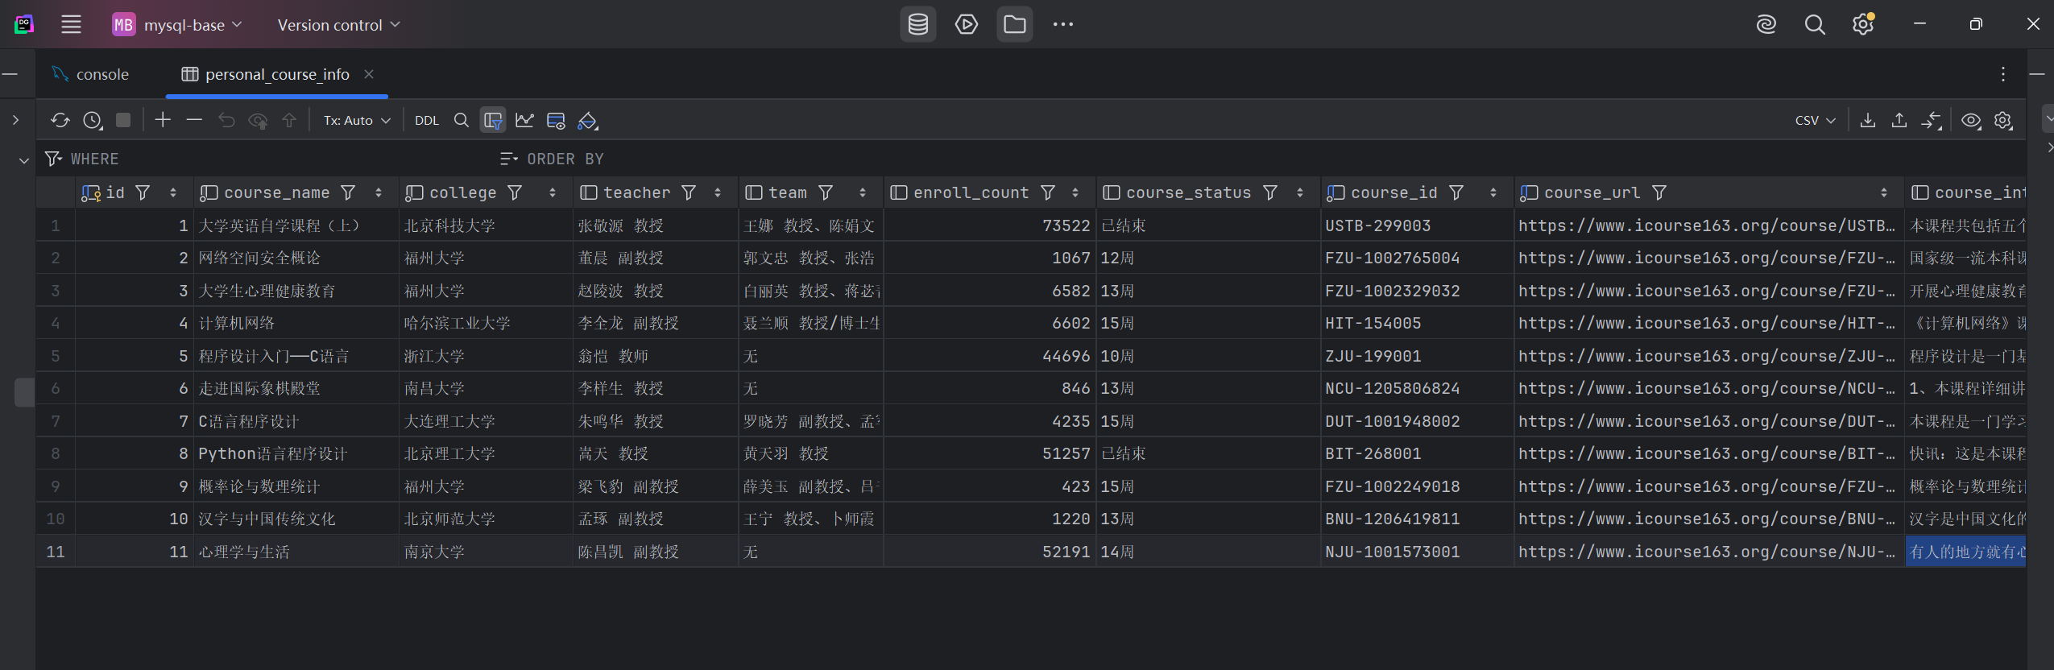Viewport: 2054px width, 670px height.
Task: Toggle the eye view options
Action: pos(1971,121)
